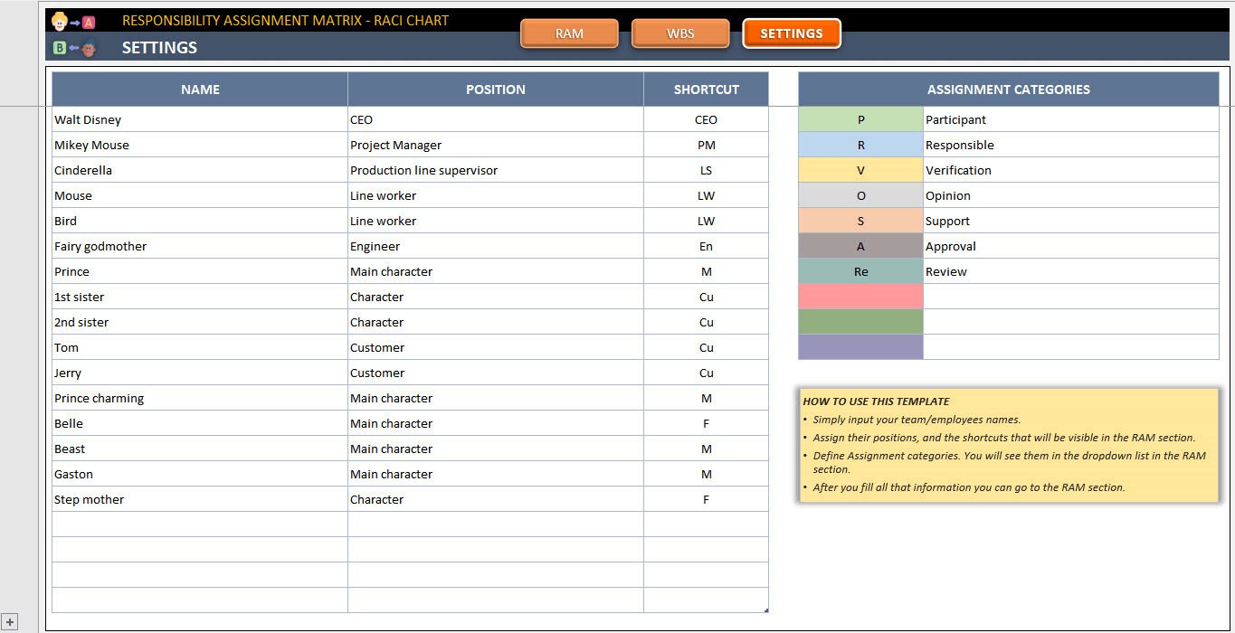1235x633 pixels.
Task: Click the gray O Opinion category badge
Action: point(860,195)
